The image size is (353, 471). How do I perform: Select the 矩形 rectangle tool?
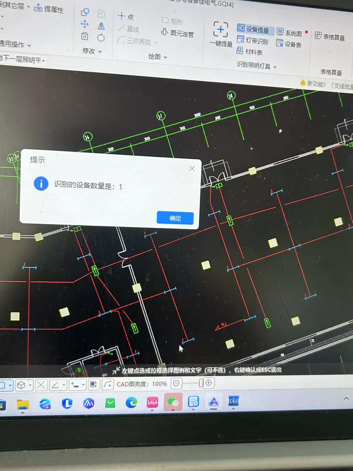173,21
